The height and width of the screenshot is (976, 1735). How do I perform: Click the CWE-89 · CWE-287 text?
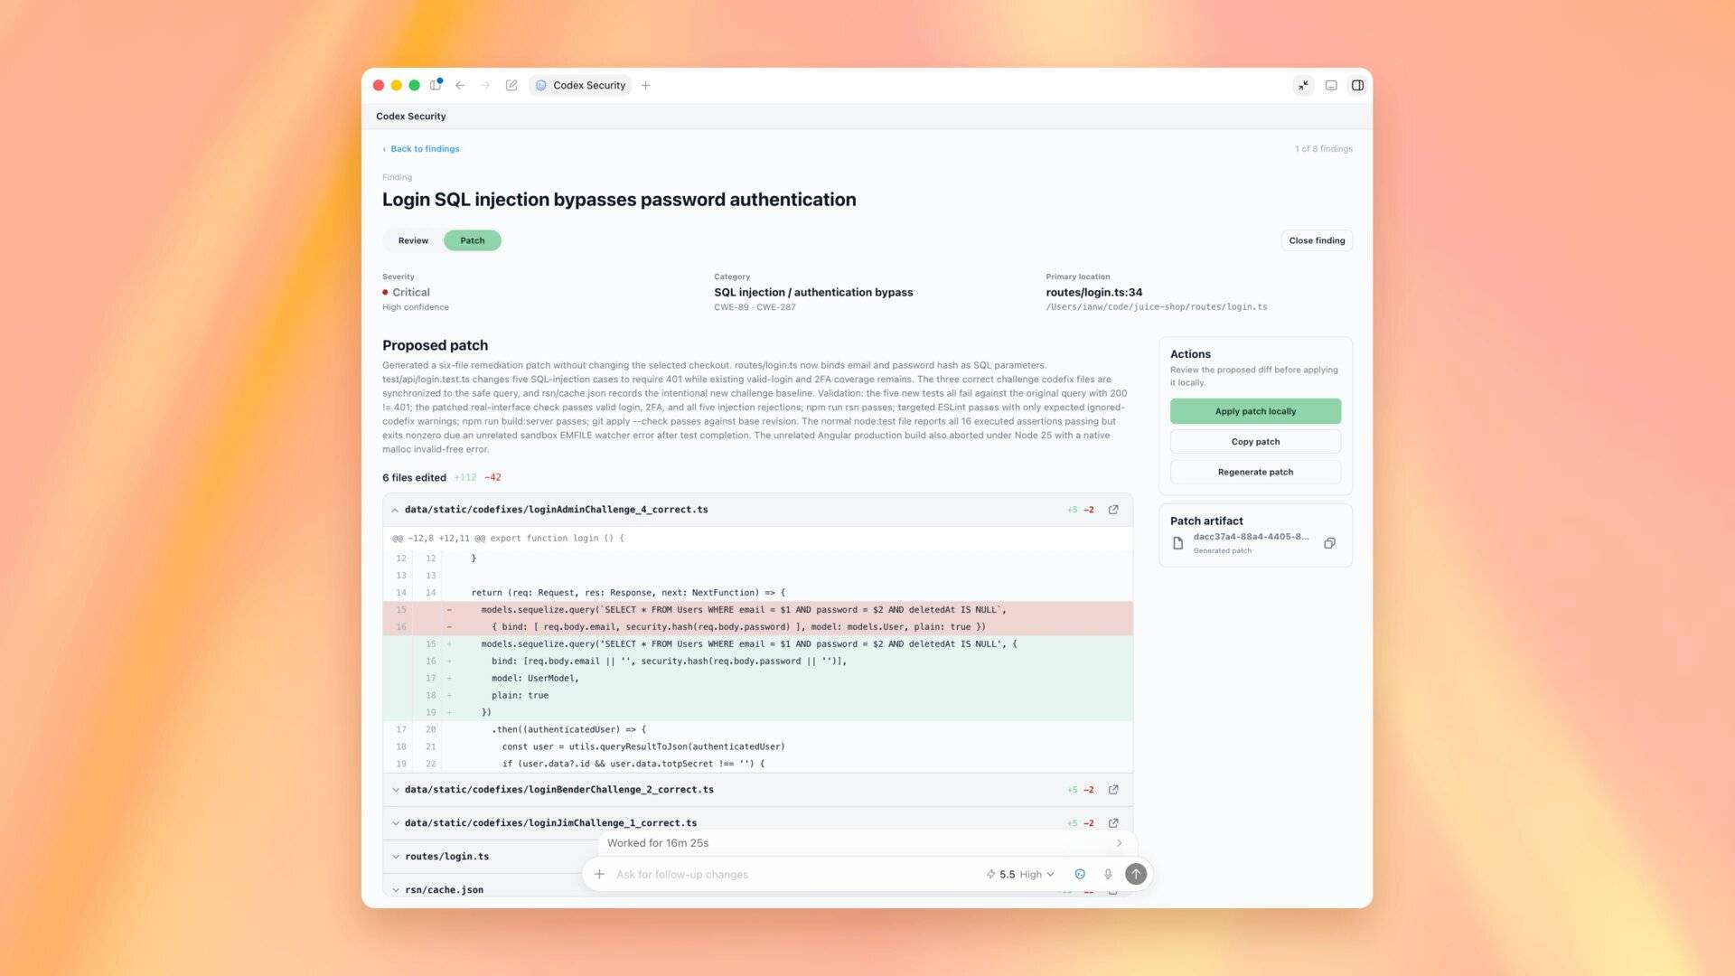pyautogui.click(x=755, y=307)
